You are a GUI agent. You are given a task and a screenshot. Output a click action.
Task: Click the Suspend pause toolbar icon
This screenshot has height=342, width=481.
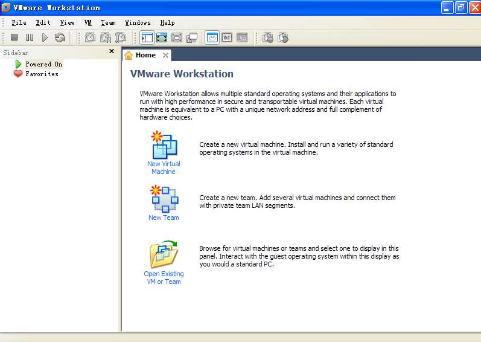tap(30, 37)
